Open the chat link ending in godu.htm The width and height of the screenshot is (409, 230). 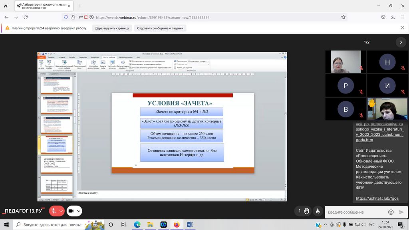tap(379, 132)
